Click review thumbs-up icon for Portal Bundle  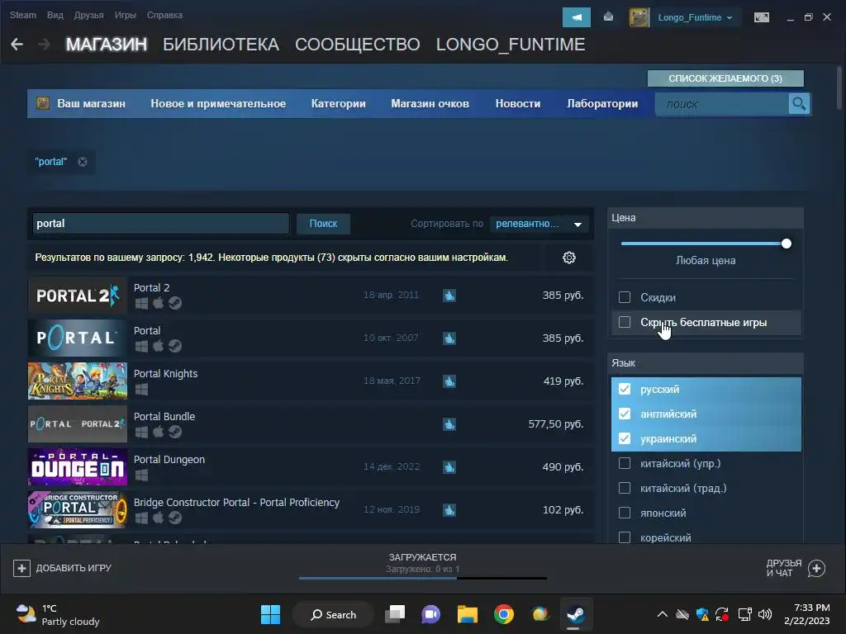click(449, 424)
